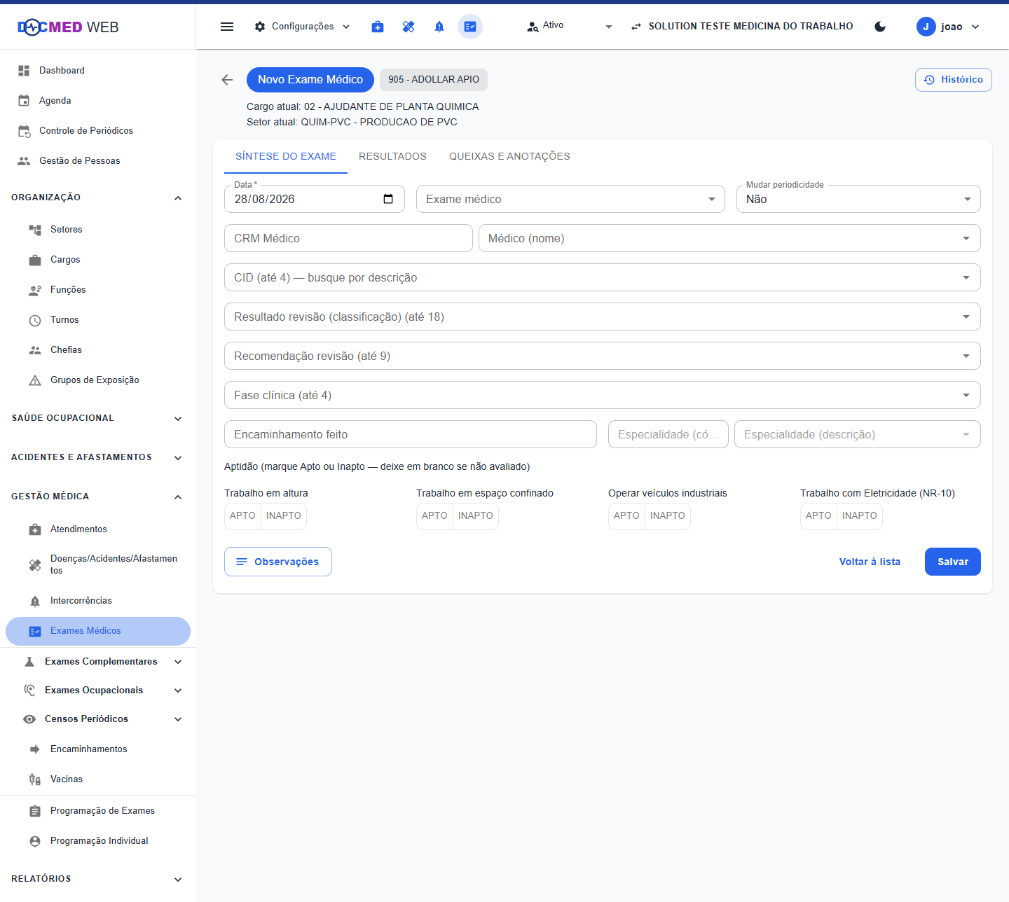Open Setores in sidebar
This screenshot has height=902, width=1009.
coord(98,230)
